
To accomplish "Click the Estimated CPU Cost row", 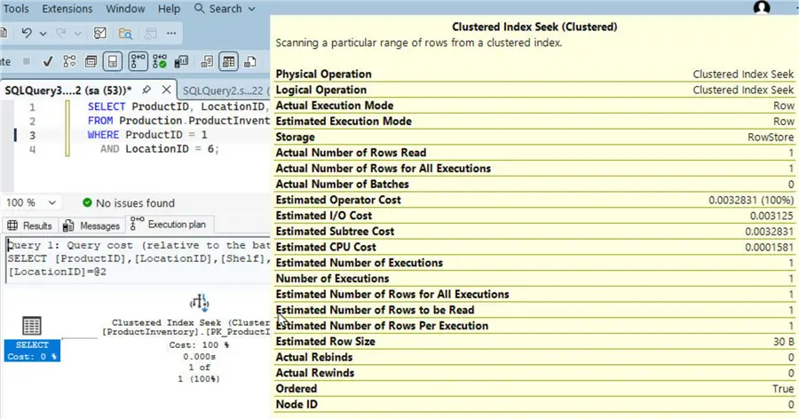I will [535, 247].
